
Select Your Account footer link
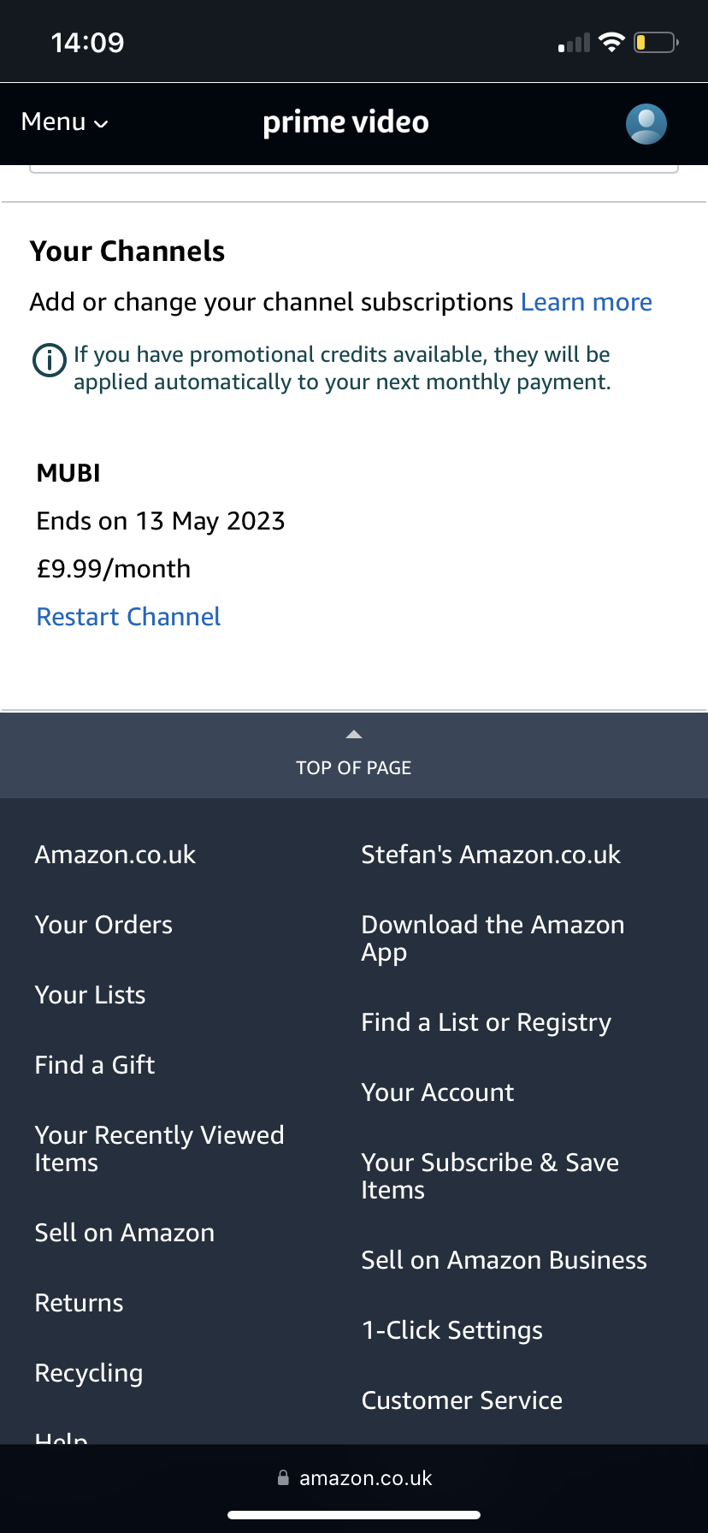[x=437, y=1092]
